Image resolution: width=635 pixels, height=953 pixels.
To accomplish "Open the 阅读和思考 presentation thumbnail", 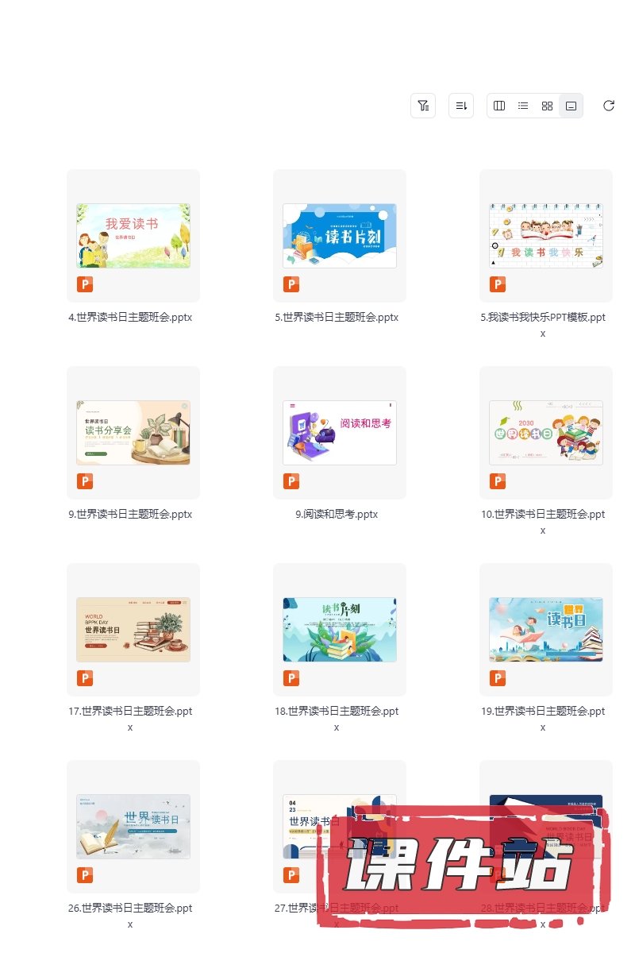I will pyautogui.click(x=340, y=433).
